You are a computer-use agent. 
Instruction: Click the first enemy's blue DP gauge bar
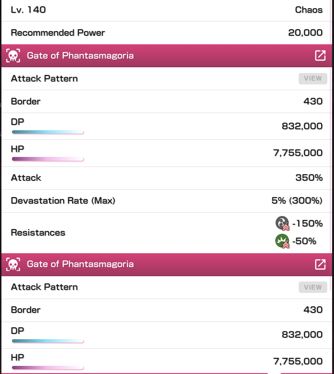pyautogui.click(x=48, y=132)
